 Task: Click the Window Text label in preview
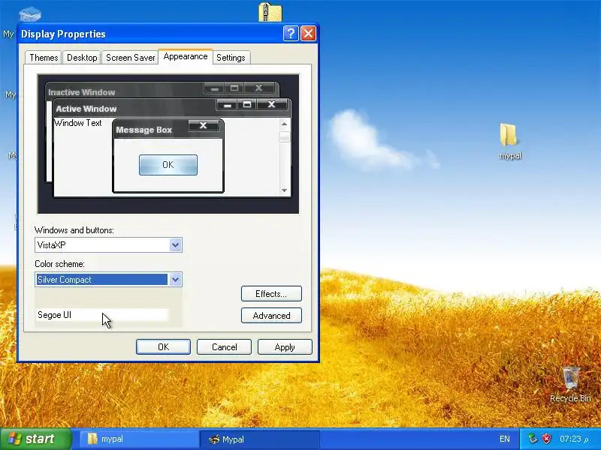(x=78, y=123)
